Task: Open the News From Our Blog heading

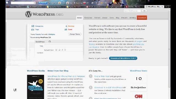Action: click(x=58, y=71)
